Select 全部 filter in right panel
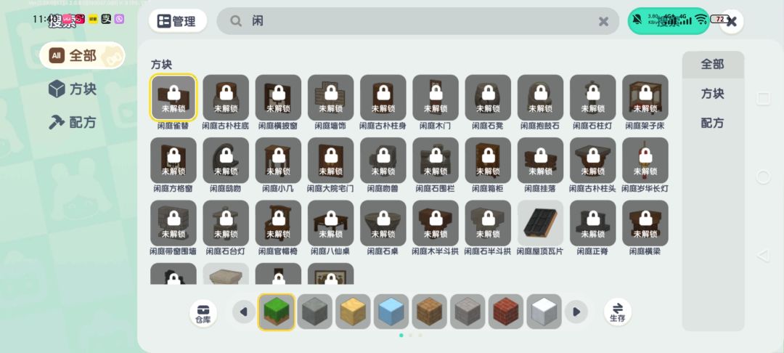 [x=713, y=65]
